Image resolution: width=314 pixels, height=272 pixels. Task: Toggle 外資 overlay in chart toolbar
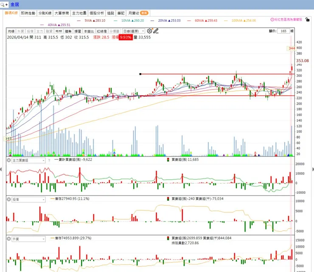pyautogui.click(x=21, y=31)
